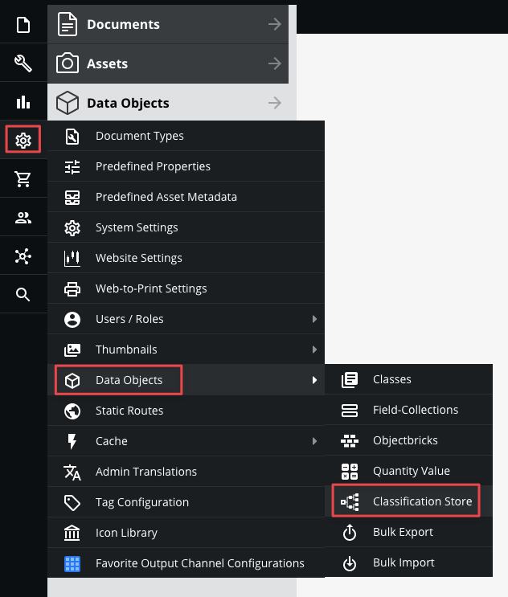The image size is (508, 597).
Task: Choose Bulk Export submenu entry
Action: click(x=408, y=531)
